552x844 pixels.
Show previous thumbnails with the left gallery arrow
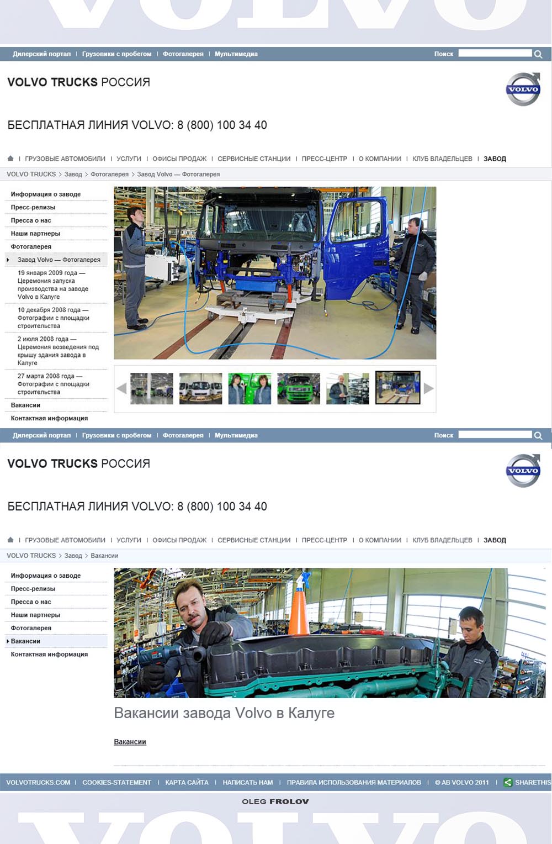(121, 388)
